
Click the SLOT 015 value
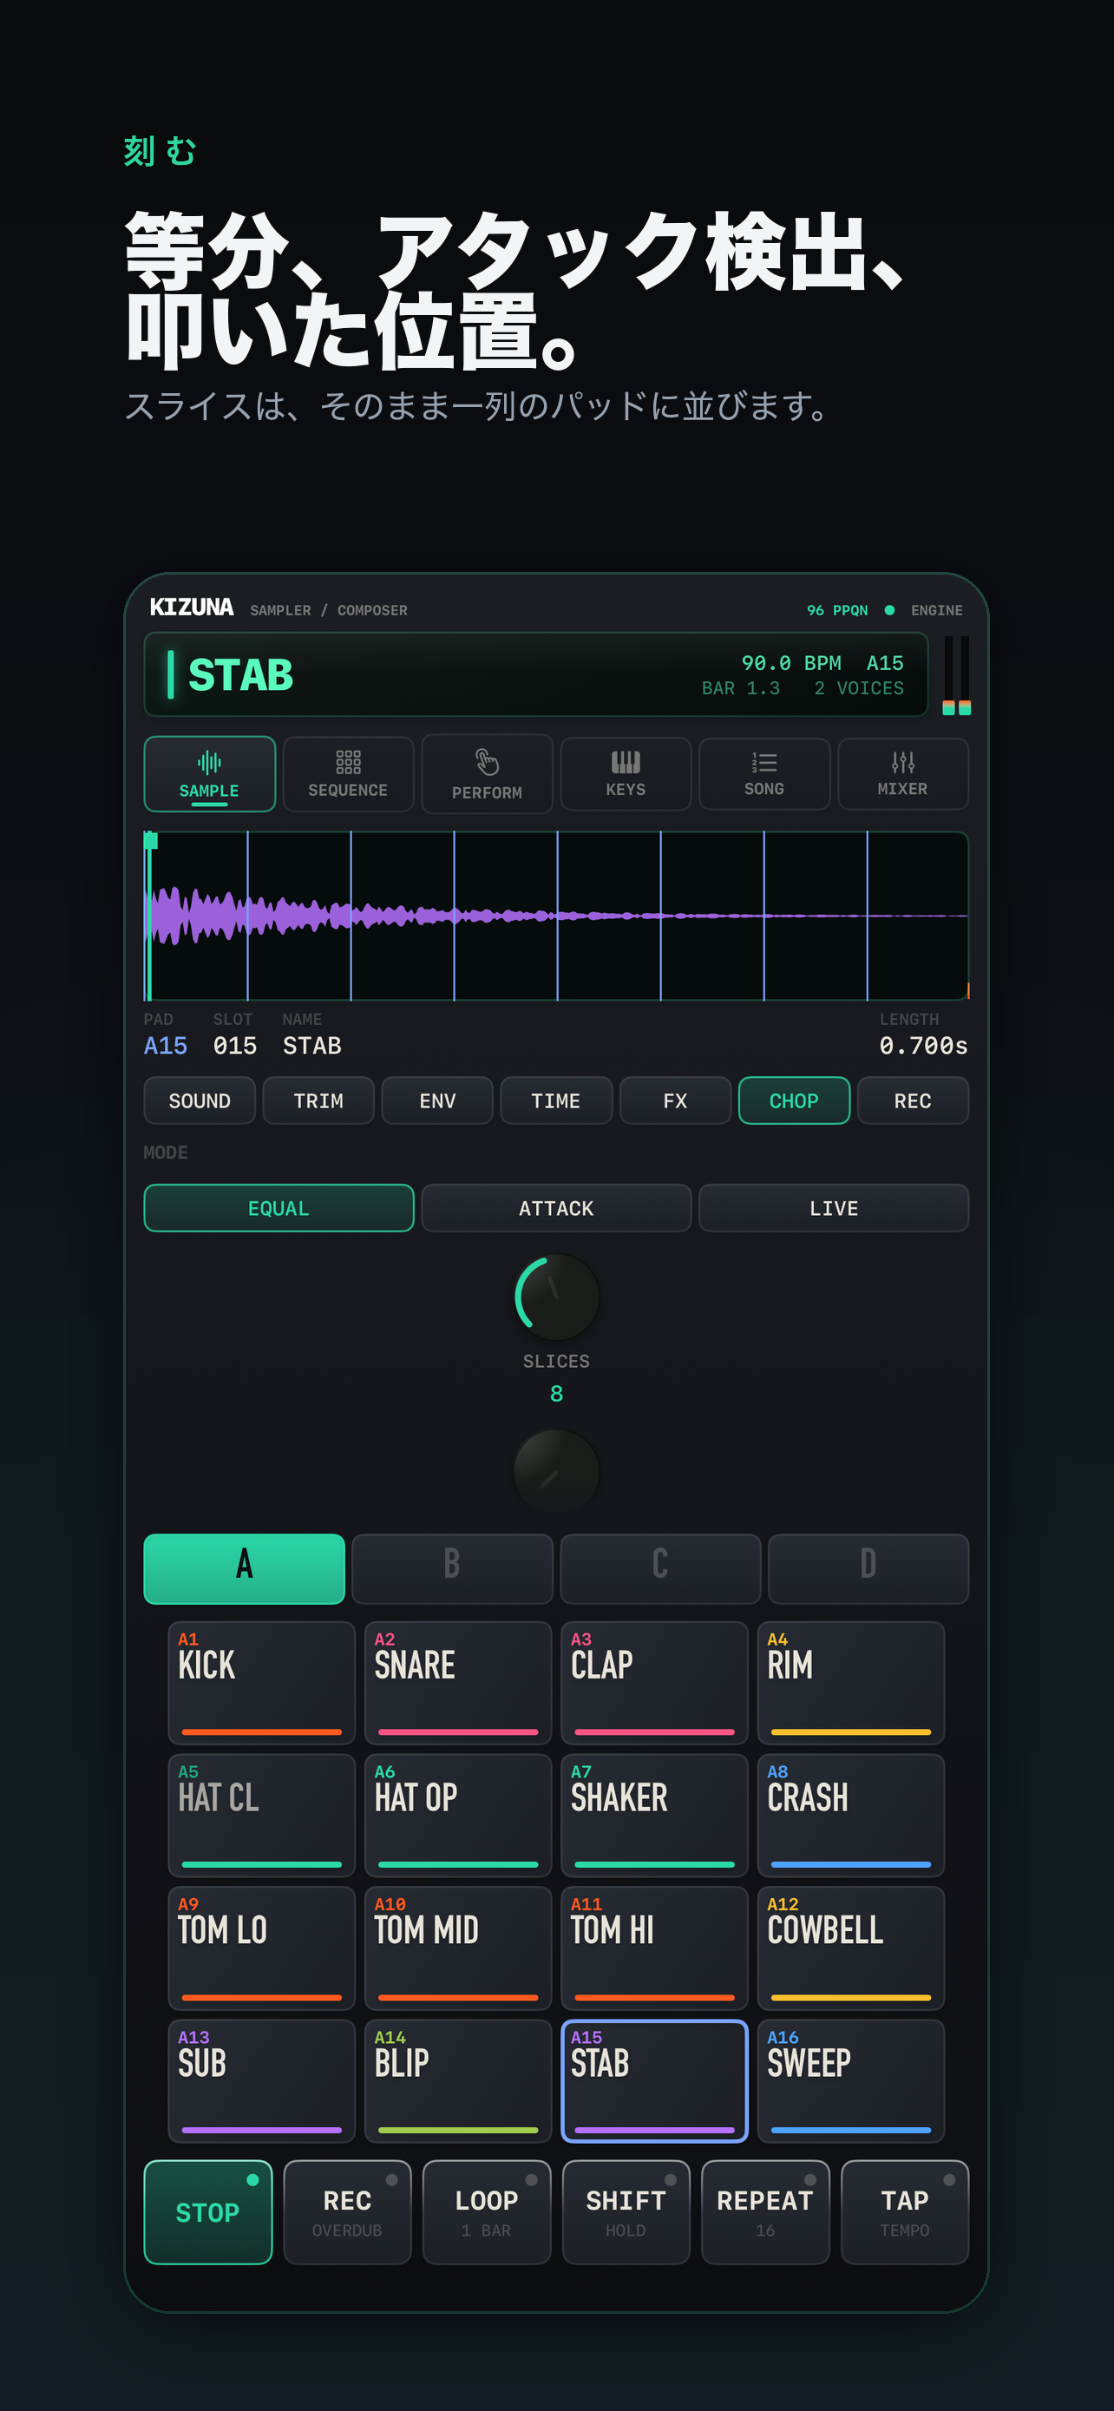click(x=235, y=1046)
